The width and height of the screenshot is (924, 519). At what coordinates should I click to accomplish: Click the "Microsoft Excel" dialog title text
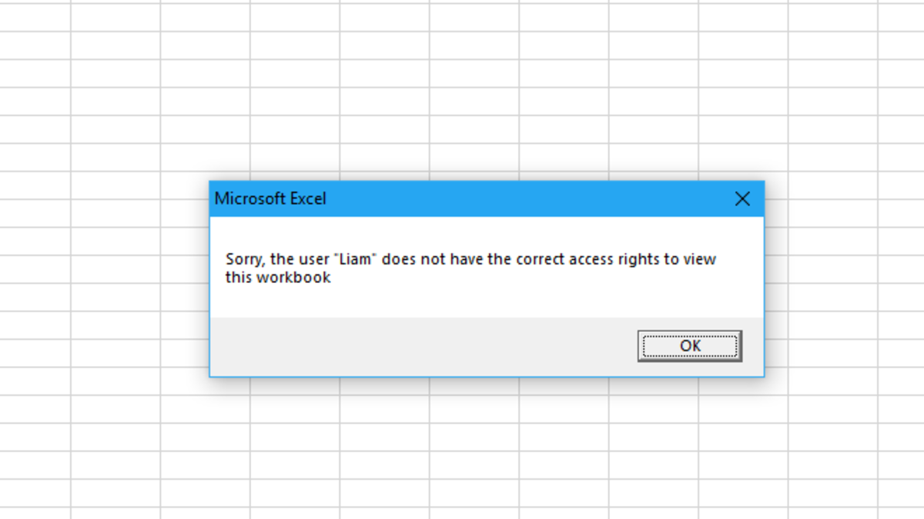(270, 198)
